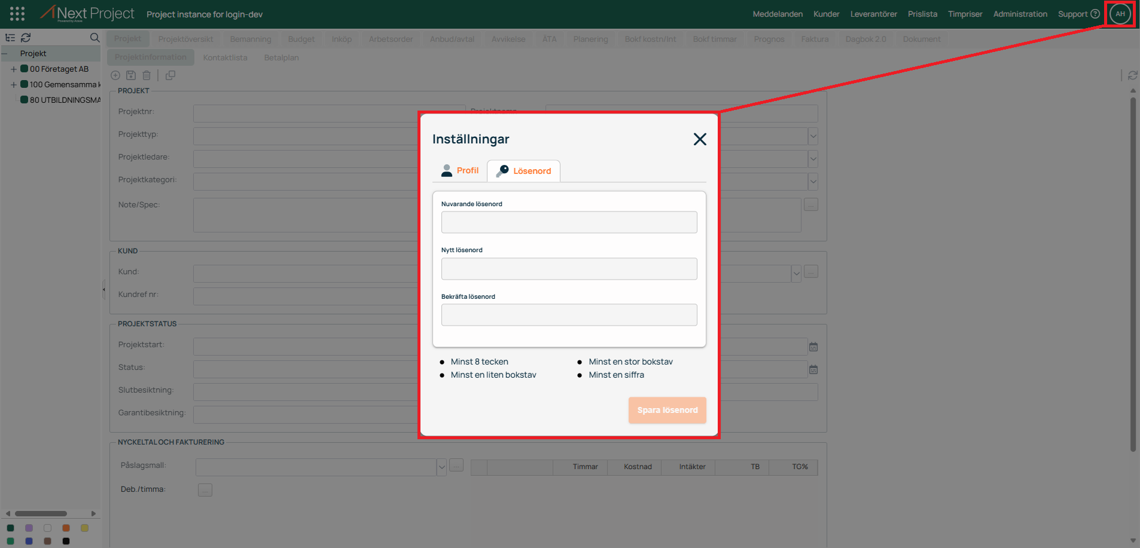Click the save diskette icon in the toolbar
The height and width of the screenshot is (548, 1140).
point(131,75)
